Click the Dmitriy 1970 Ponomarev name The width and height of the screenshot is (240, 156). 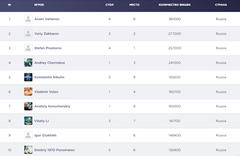tap(55, 150)
